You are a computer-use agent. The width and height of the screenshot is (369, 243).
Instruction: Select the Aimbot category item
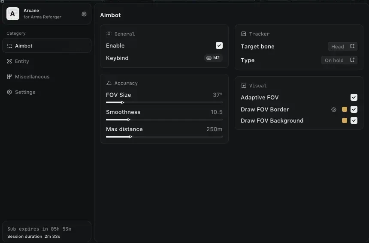pyautogui.click(x=47, y=46)
